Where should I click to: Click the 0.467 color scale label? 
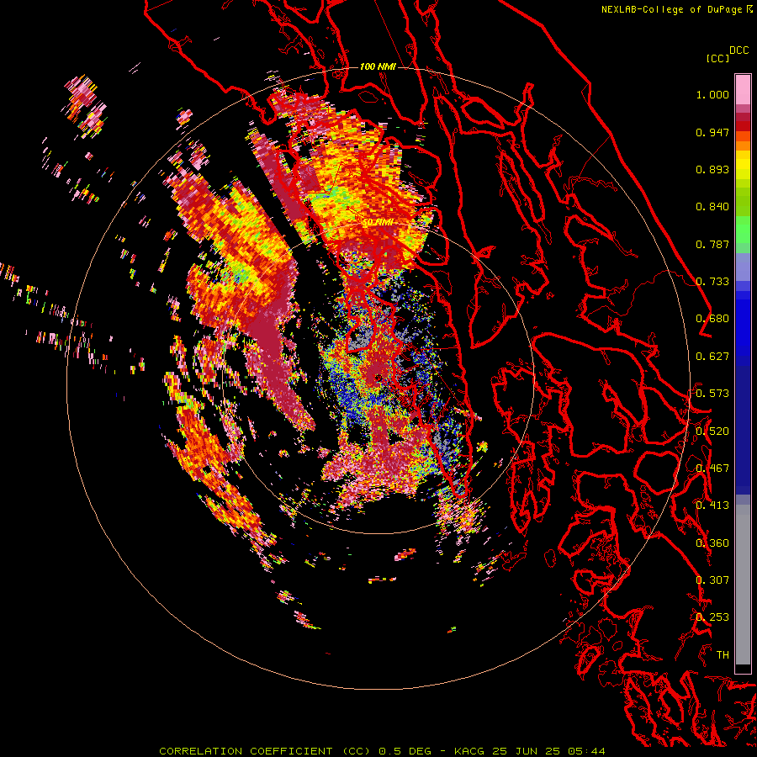pos(712,468)
